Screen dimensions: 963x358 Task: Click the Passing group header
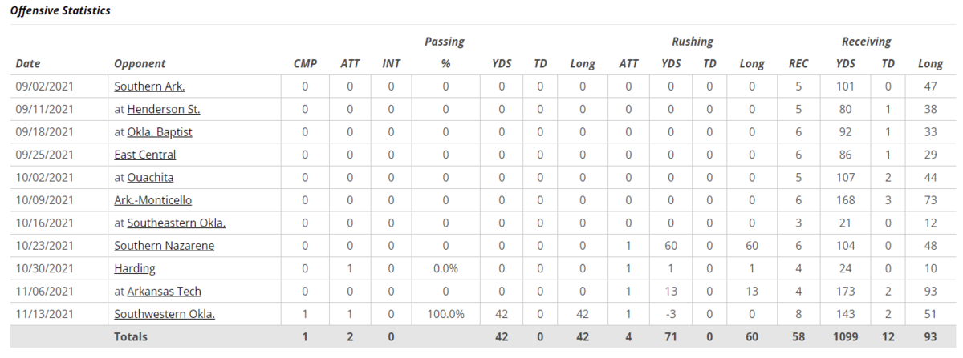coord(445,42)
